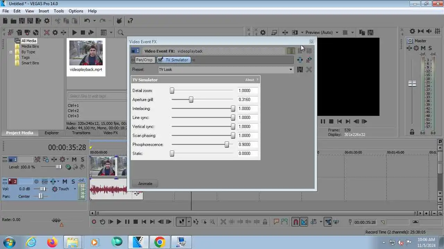This screenshot has width=444, height=249.
Task: Click the What's This help icon
Action: 130,21
